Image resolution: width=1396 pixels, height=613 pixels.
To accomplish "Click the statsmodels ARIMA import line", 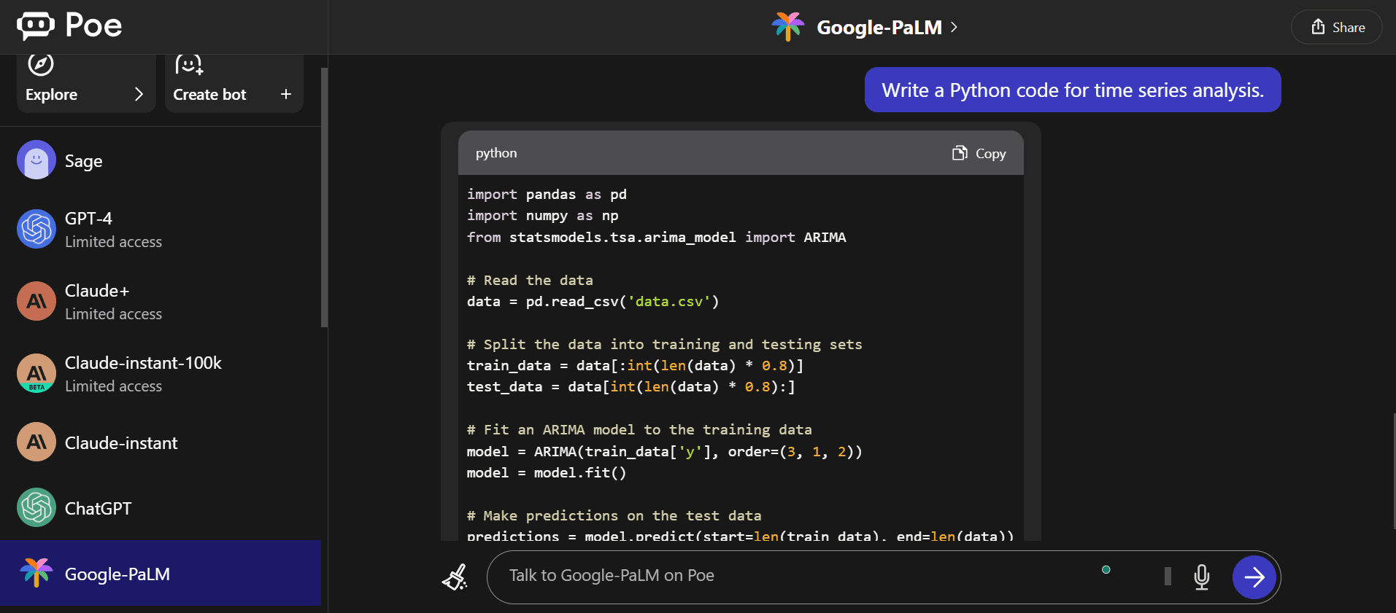I will [656, 238].
